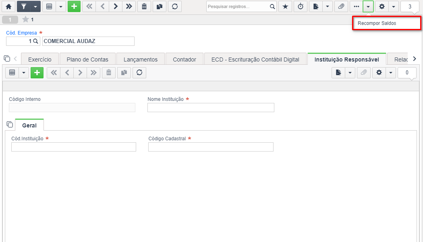Open the Lançamentos tab
Viewport: 423px width, 242px height.
[141, 59]
